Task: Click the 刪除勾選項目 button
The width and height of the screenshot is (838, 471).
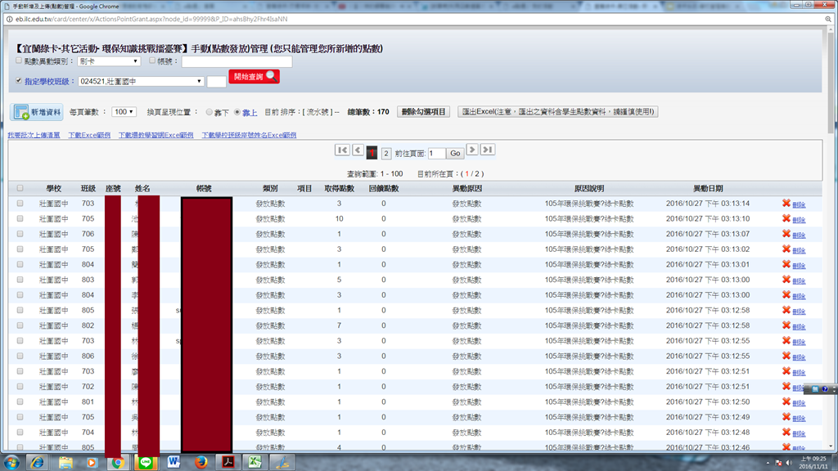Action: pos(424,111)
